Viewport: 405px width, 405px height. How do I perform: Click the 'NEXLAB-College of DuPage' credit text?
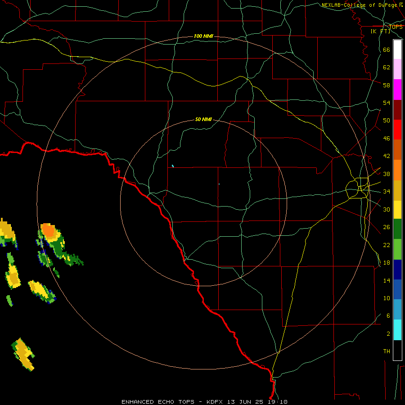tap(360, 5)
